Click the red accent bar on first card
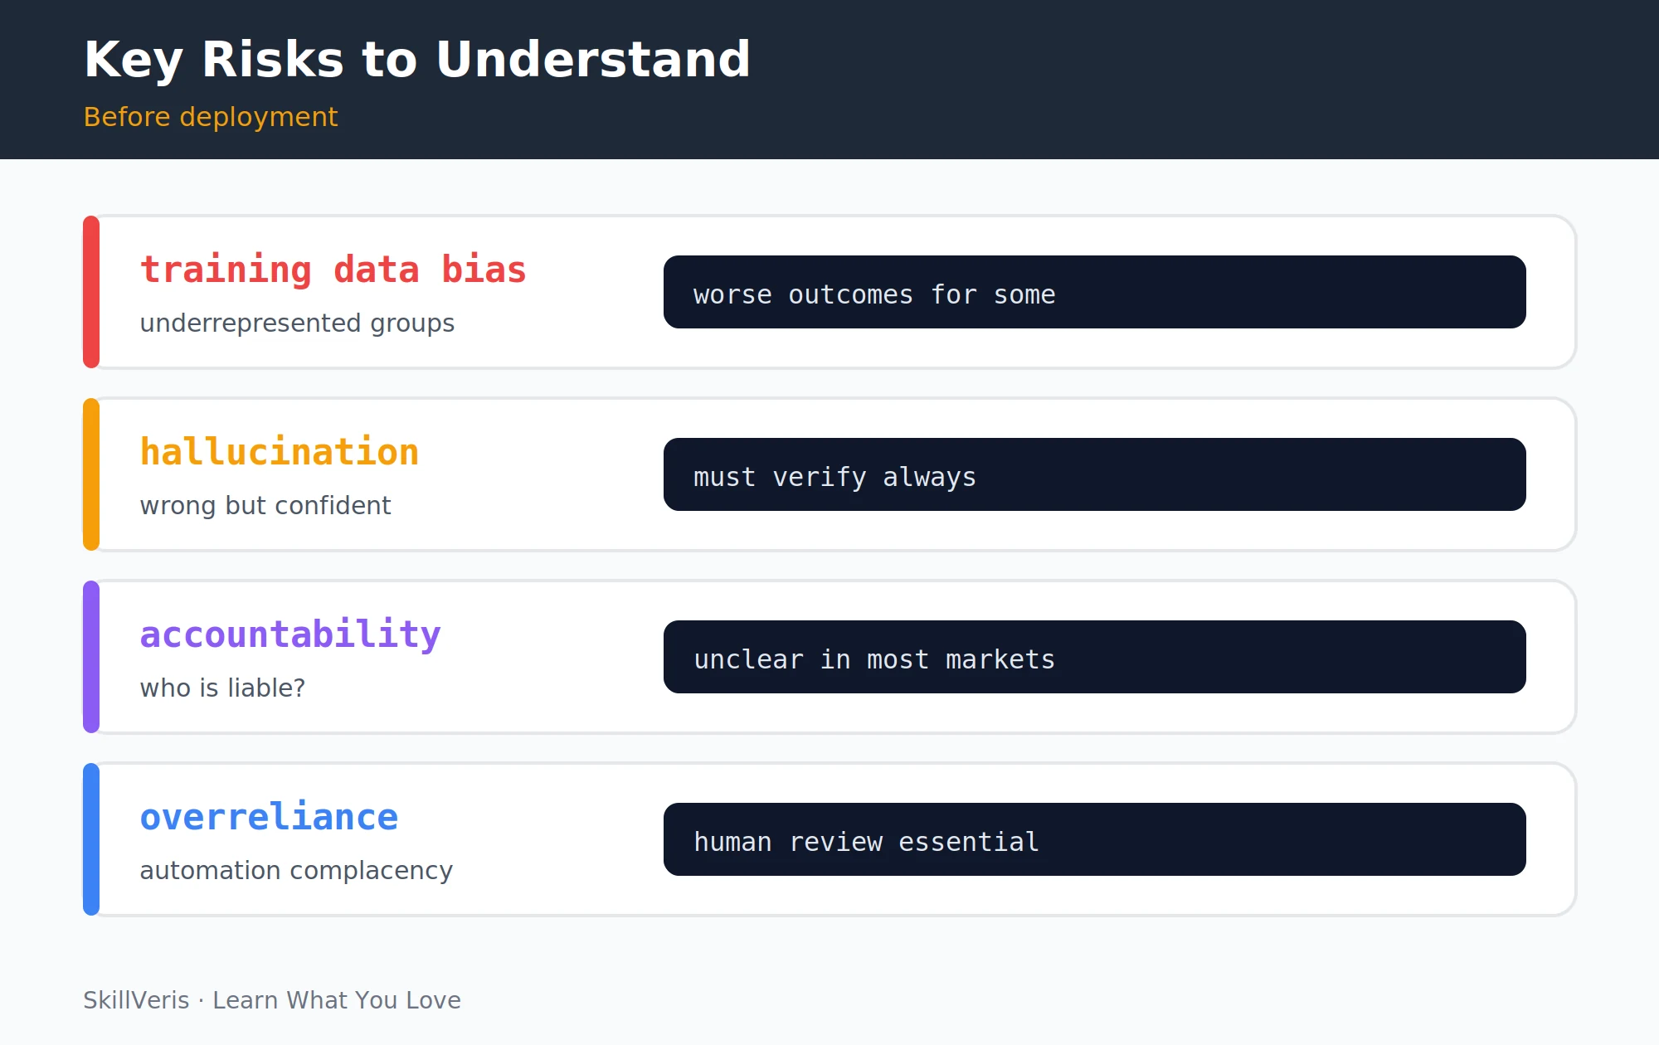The image size is (1659, 1045). [x=91, y=292]
